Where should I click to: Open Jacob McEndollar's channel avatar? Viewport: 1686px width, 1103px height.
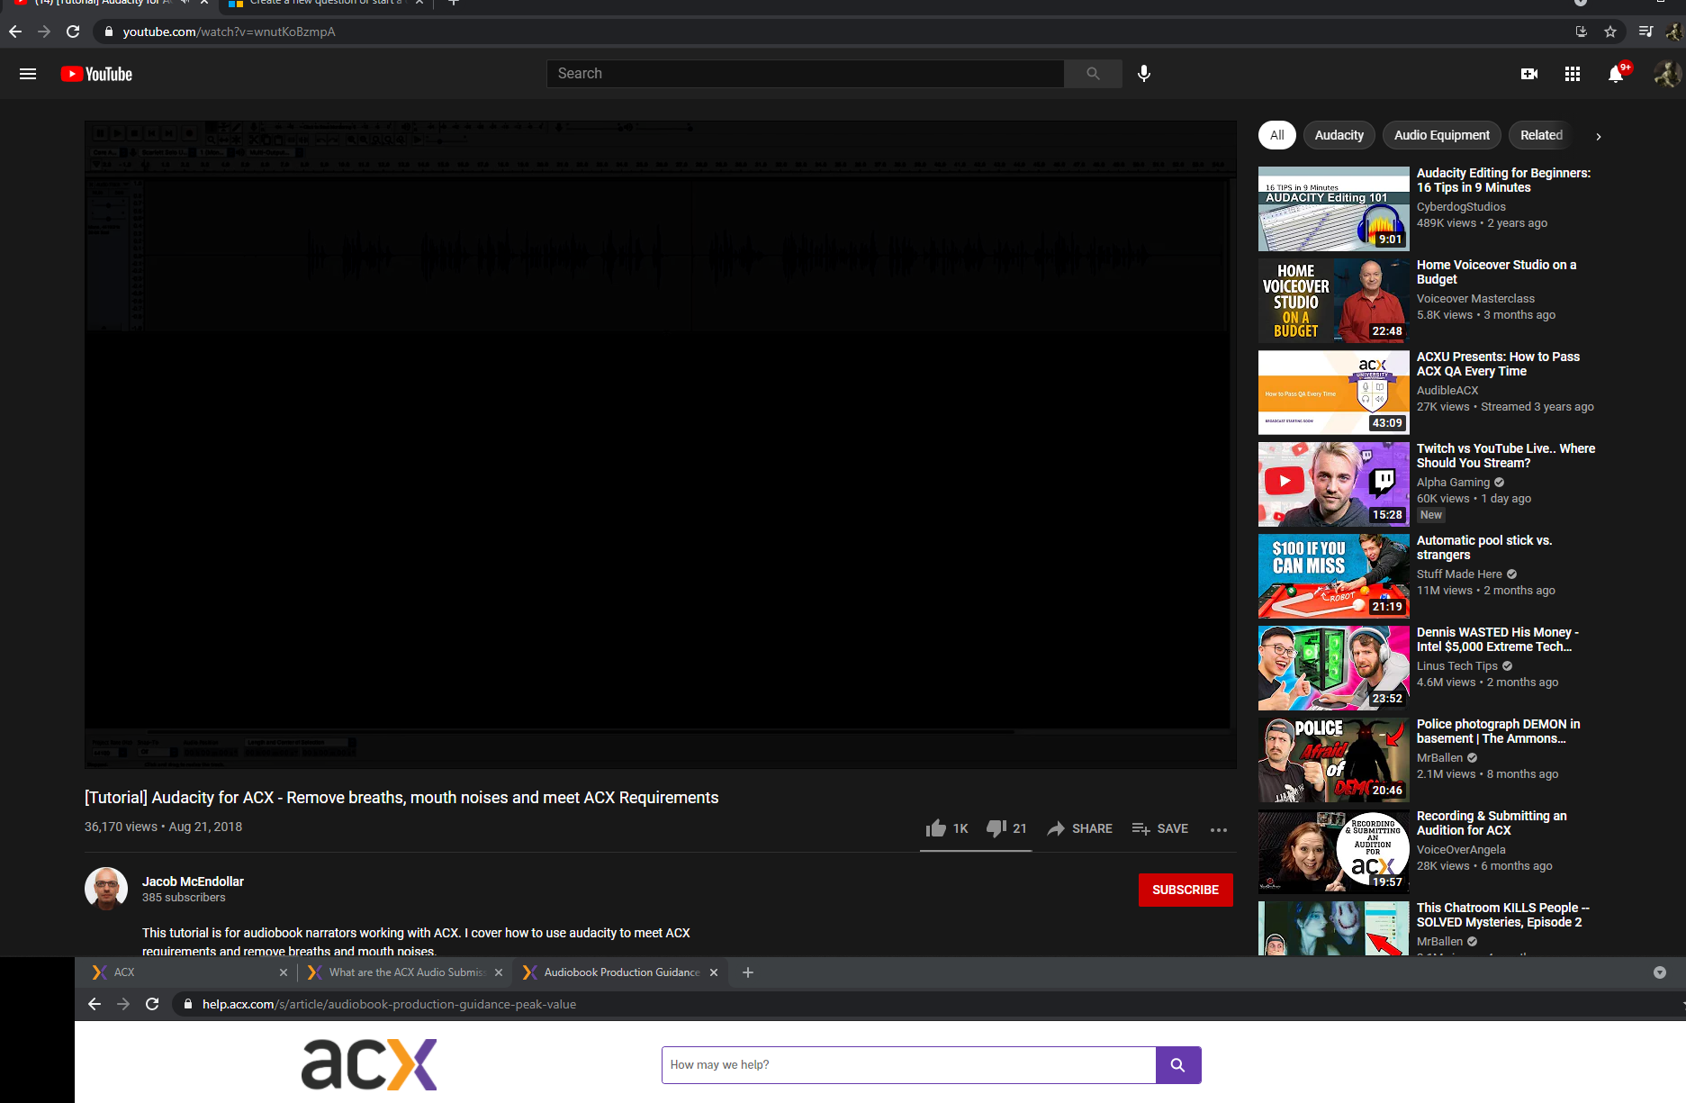click(x=106, y=889)
